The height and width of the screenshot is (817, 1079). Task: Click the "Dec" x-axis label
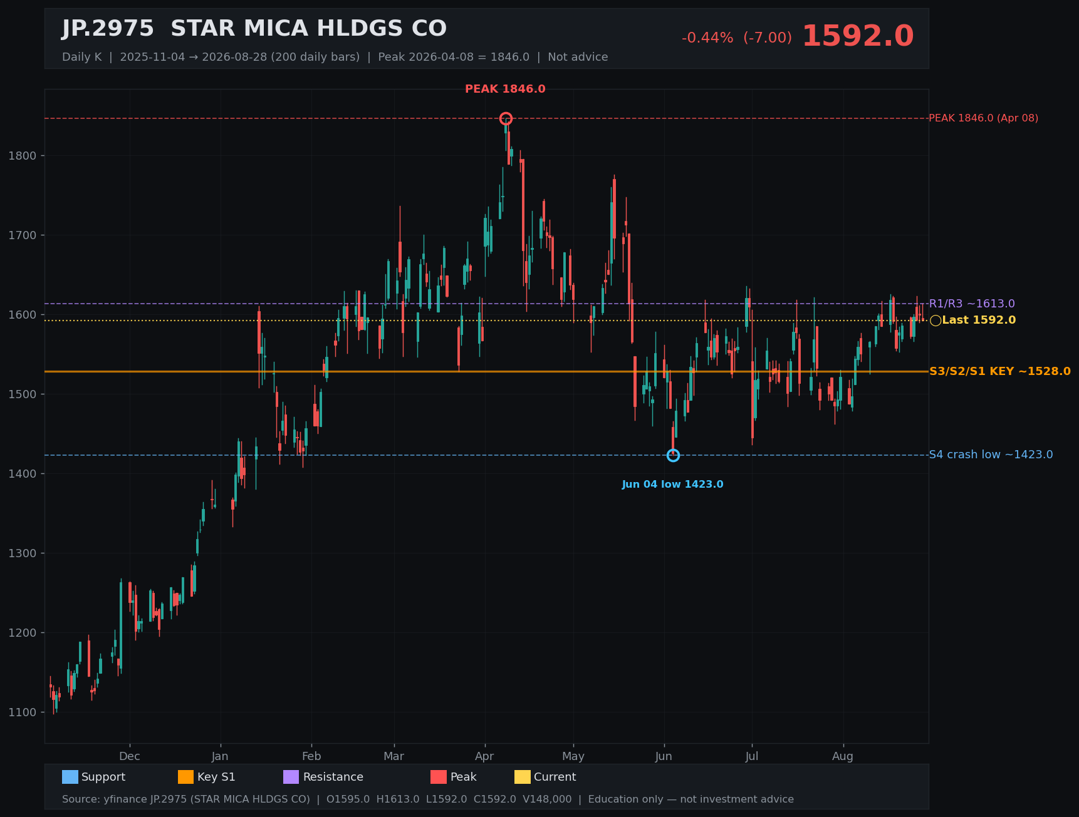pyautogui.click(x=130, y=756)
